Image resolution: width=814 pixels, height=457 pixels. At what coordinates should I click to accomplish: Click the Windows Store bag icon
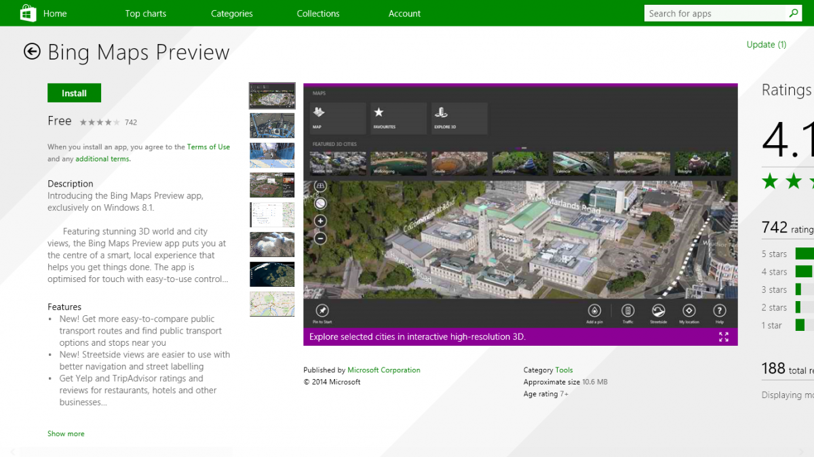click(x=27, y=13)
